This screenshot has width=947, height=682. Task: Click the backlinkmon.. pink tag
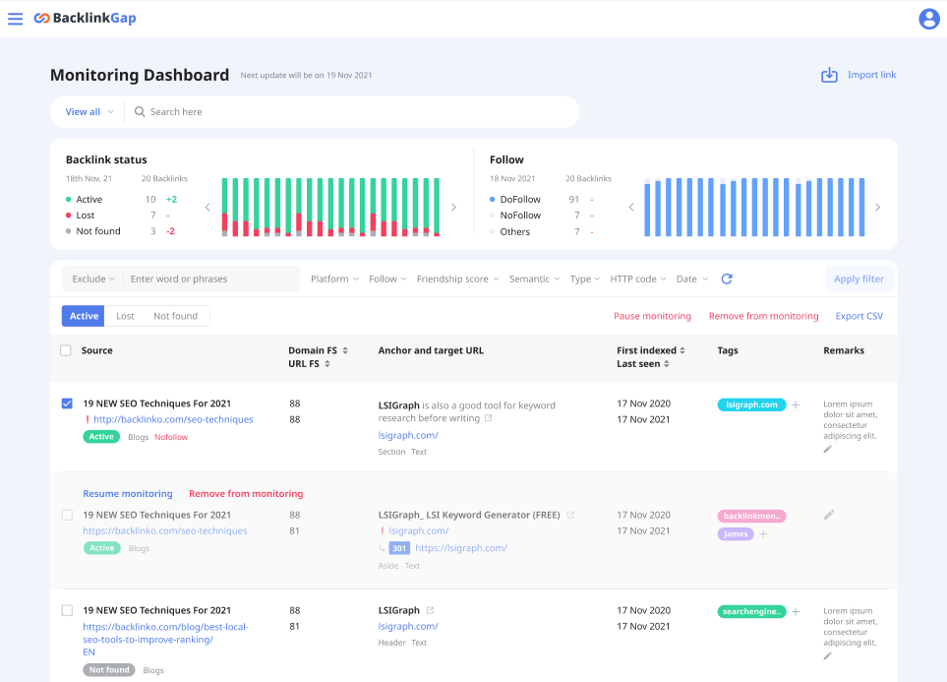751,517
